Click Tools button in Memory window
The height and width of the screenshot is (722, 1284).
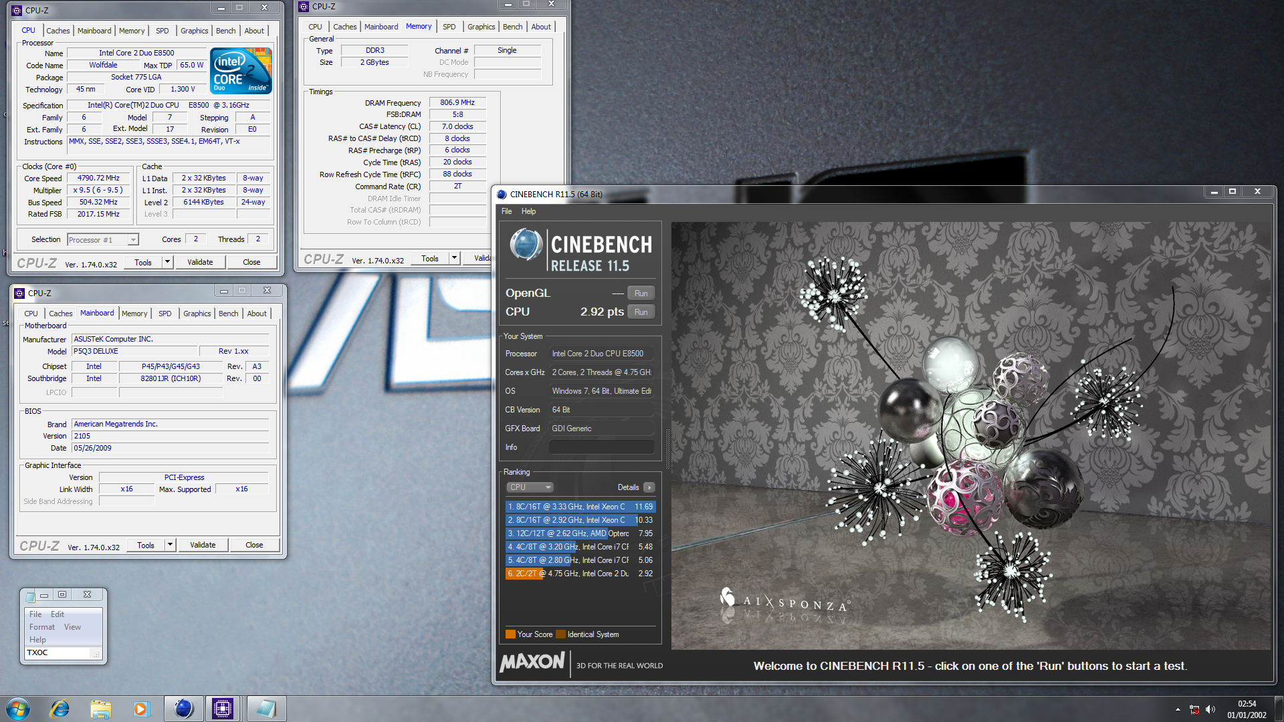(x=430, y=258)
